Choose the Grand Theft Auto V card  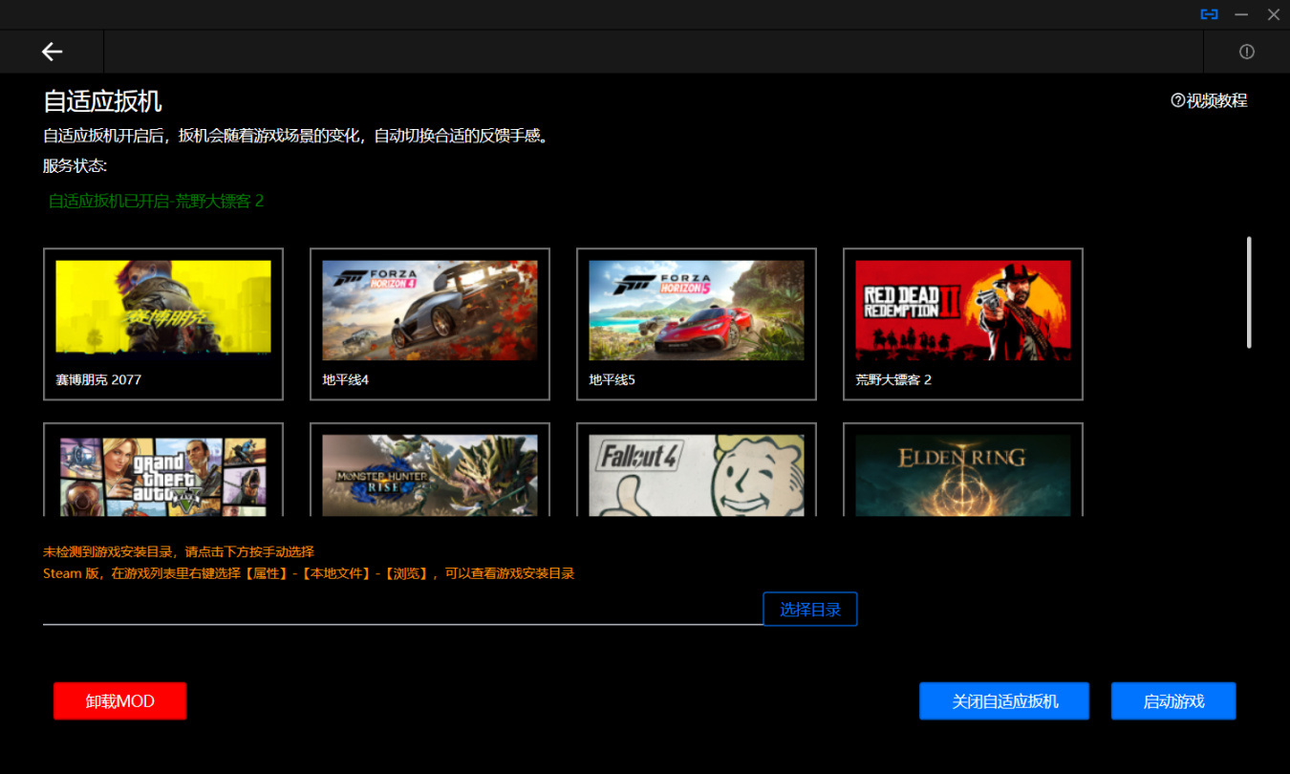(x=163, y=469)
